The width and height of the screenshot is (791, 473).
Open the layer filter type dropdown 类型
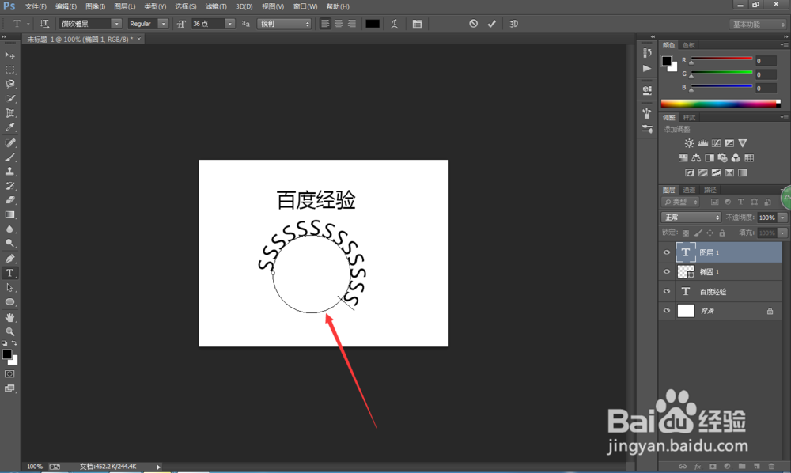(x=680, y=202)
